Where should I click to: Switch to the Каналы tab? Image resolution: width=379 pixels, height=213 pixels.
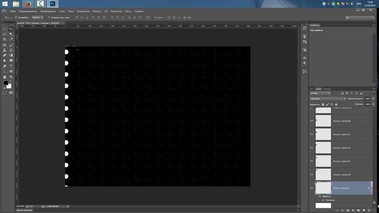coord(327,89)
